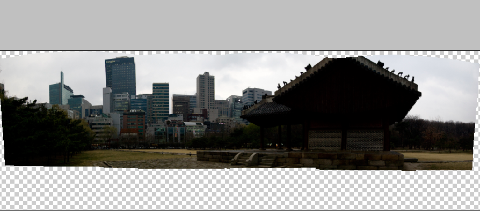Select the roof figurines on the pavilion's right ridge
The image size is (480, 211).
click(x=396, y=72)
